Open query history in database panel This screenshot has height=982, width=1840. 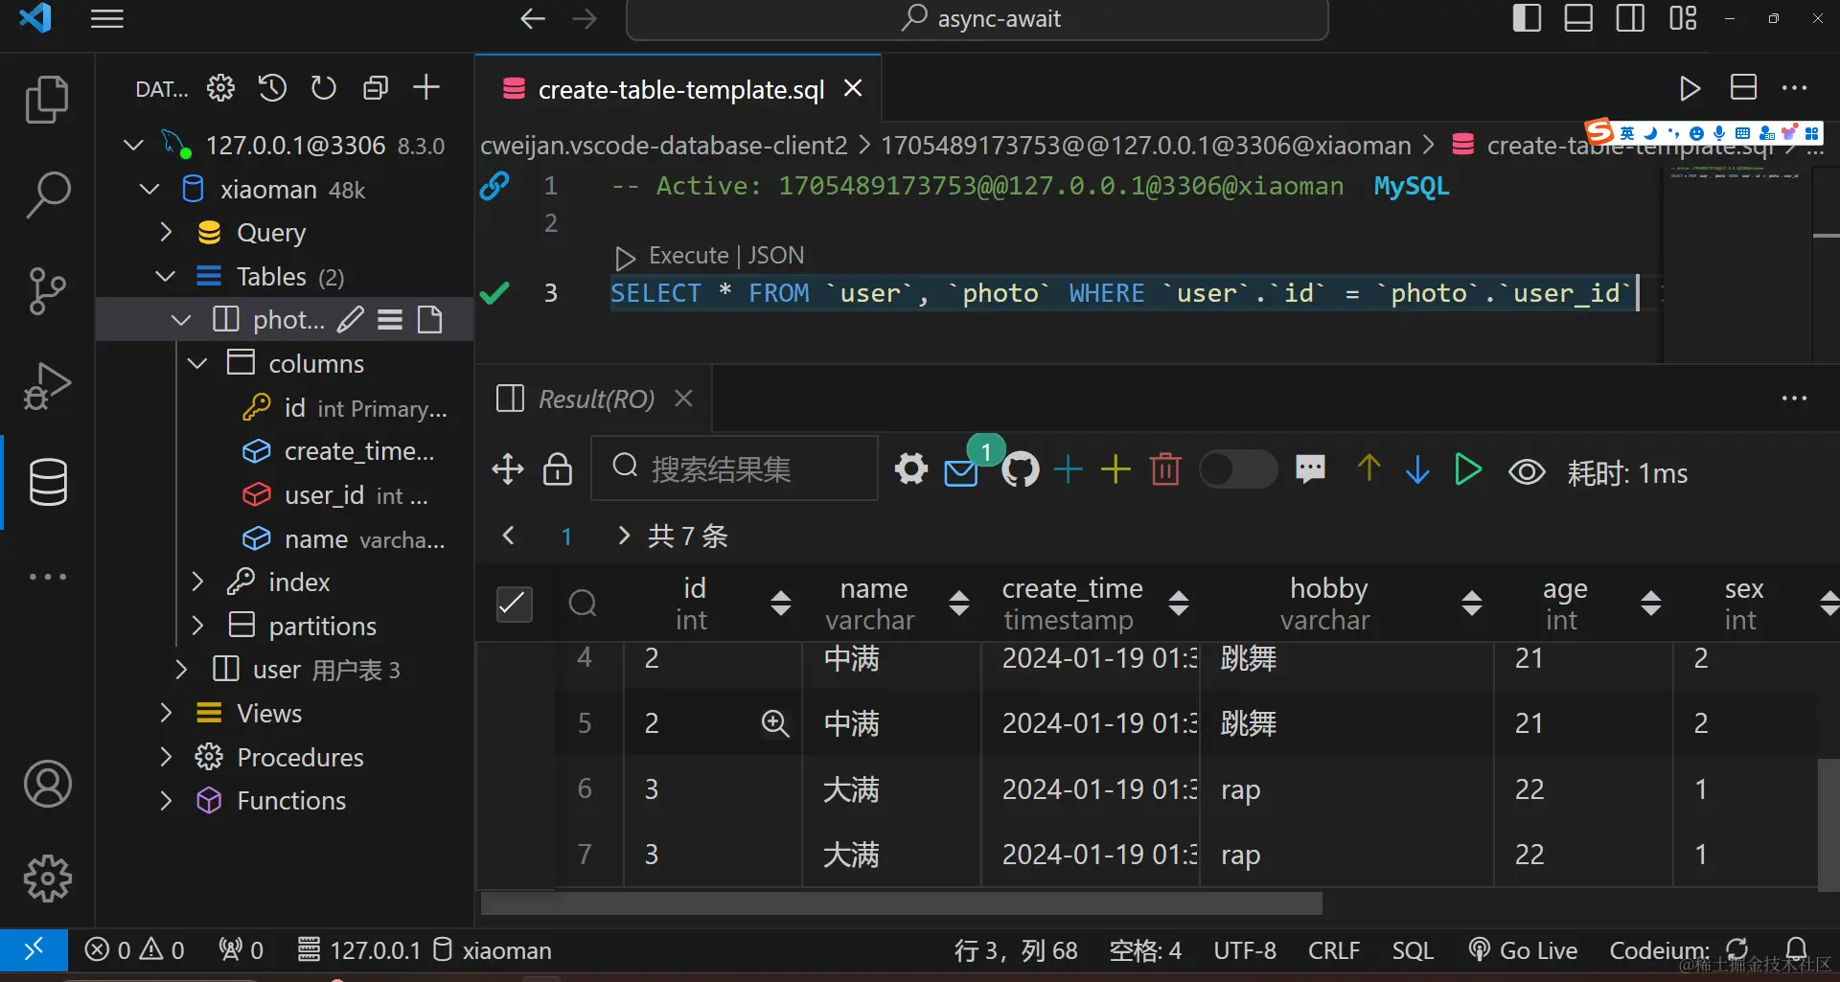coord(272,88)
